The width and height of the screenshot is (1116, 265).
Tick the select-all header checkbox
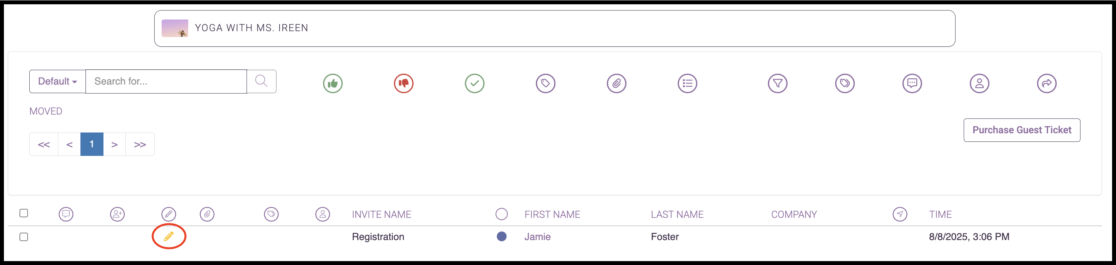click(x=24, y=213)
